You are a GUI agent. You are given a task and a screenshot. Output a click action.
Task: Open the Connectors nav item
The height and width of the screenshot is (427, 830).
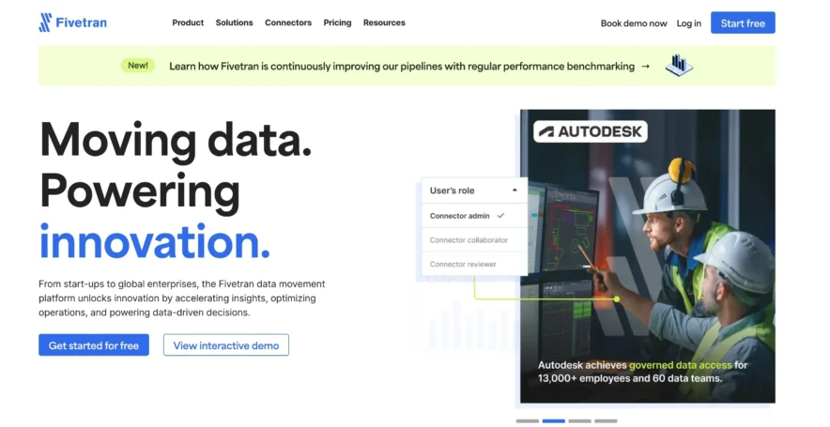pyautogui.click(x=288, y=23)
